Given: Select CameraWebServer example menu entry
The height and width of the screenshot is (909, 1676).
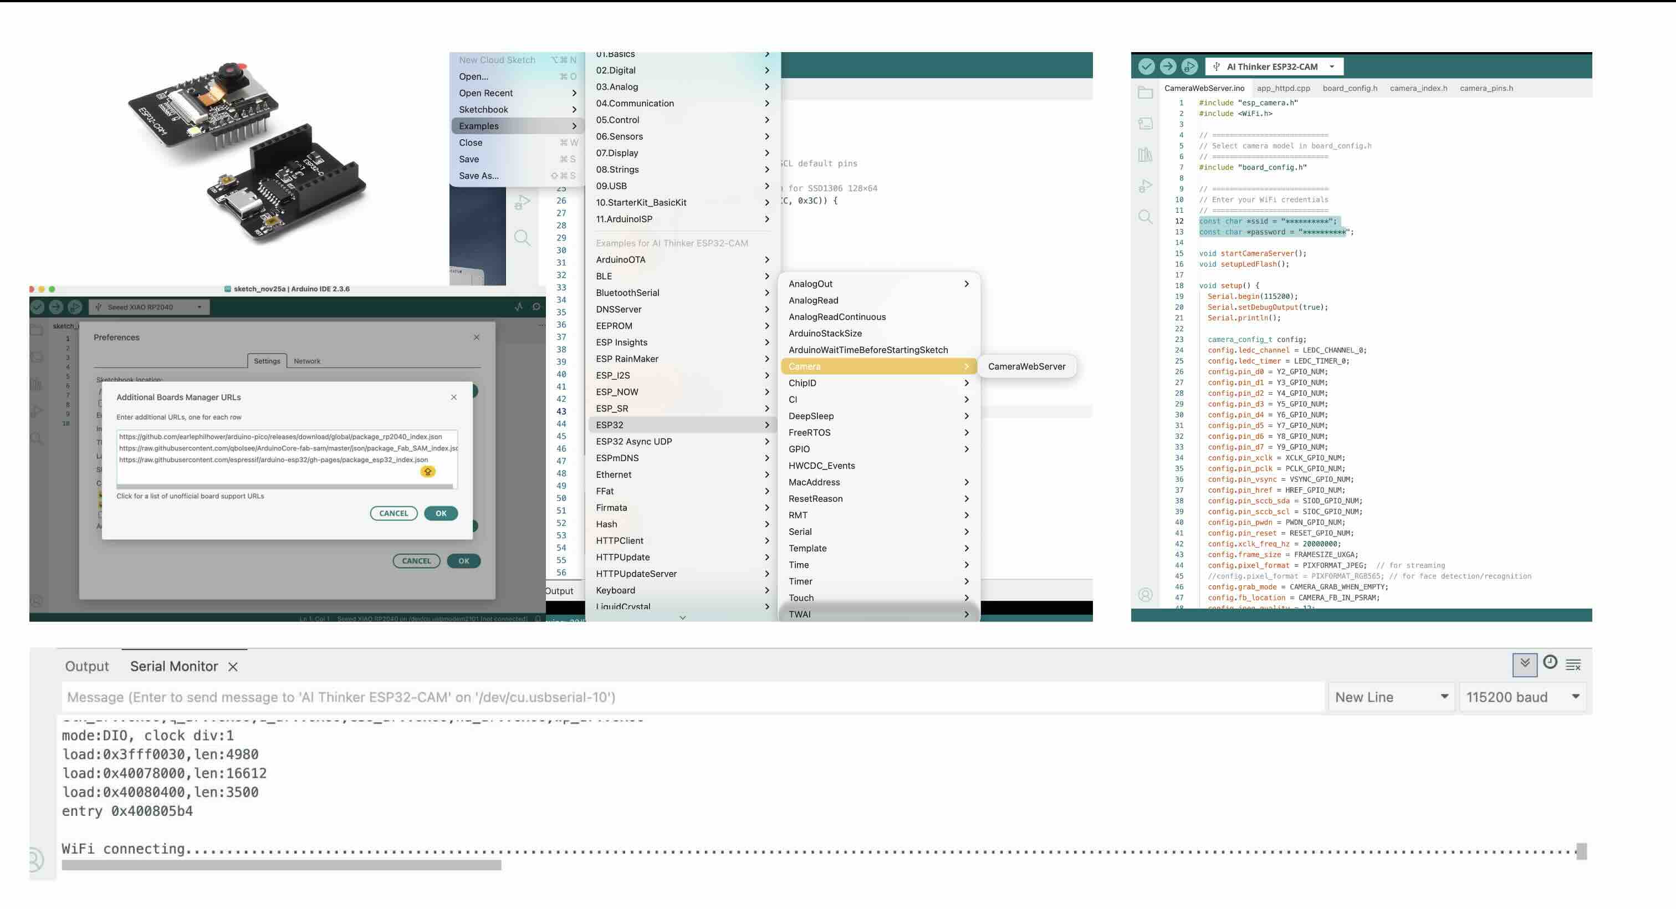Looking at the screenshot, I should coord(1026,366).
